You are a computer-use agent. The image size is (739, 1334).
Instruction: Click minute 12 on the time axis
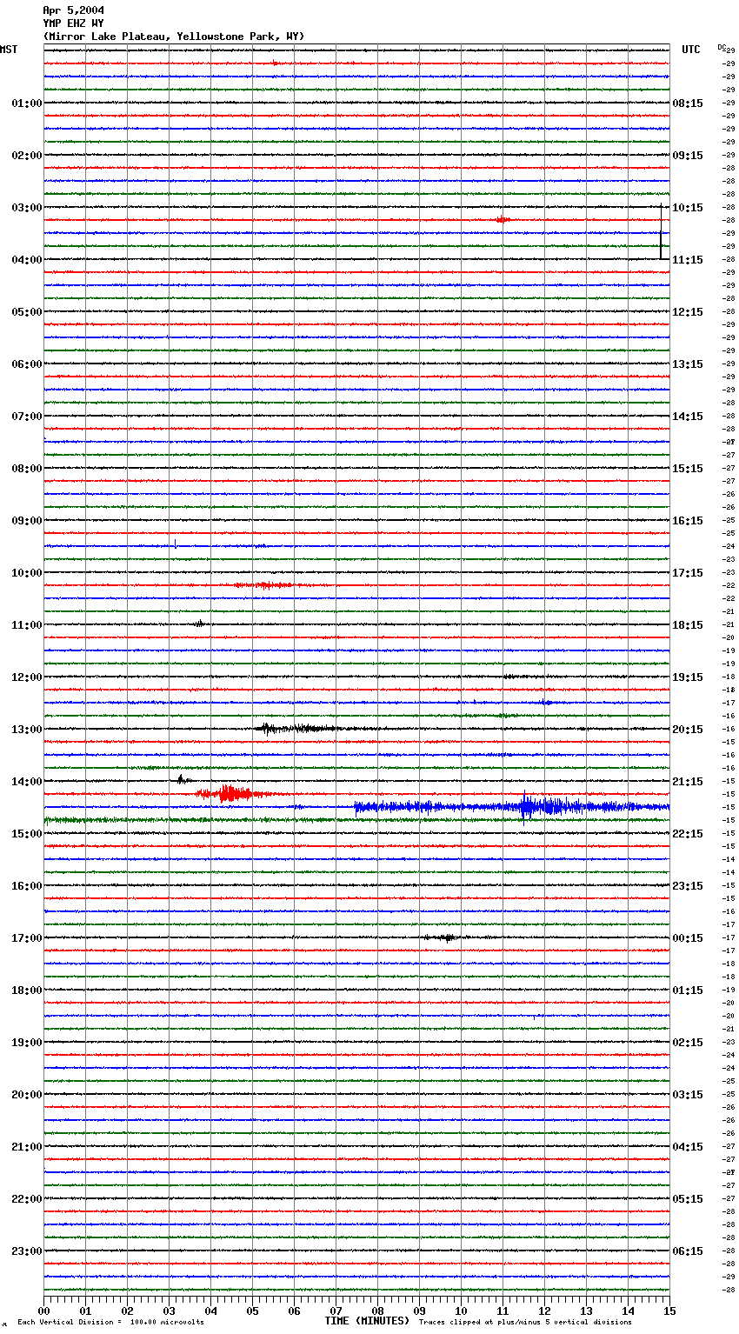click(x=544, y=1311)
